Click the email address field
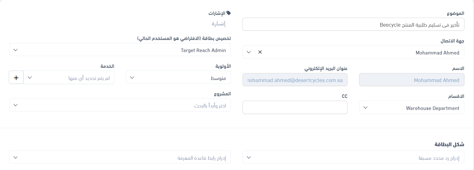 [295, 80]
